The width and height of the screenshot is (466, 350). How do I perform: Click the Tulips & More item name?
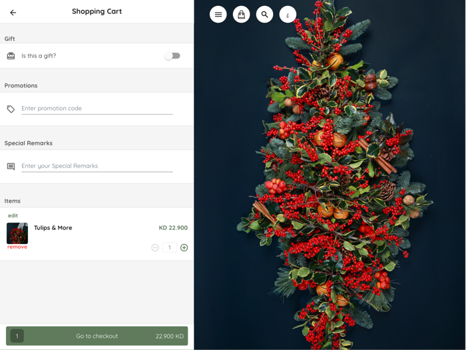[x=53, y=228]
